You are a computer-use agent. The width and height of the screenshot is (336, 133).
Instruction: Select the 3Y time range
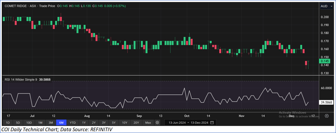click(x=104, y=123)
